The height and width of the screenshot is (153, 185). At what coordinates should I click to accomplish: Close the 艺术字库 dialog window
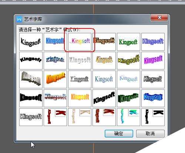(159, 17)
